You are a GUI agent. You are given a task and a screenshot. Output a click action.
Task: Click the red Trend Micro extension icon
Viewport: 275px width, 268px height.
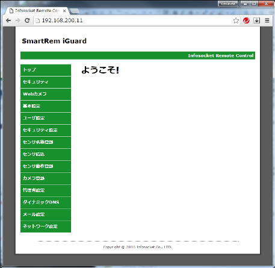(246, 20)
